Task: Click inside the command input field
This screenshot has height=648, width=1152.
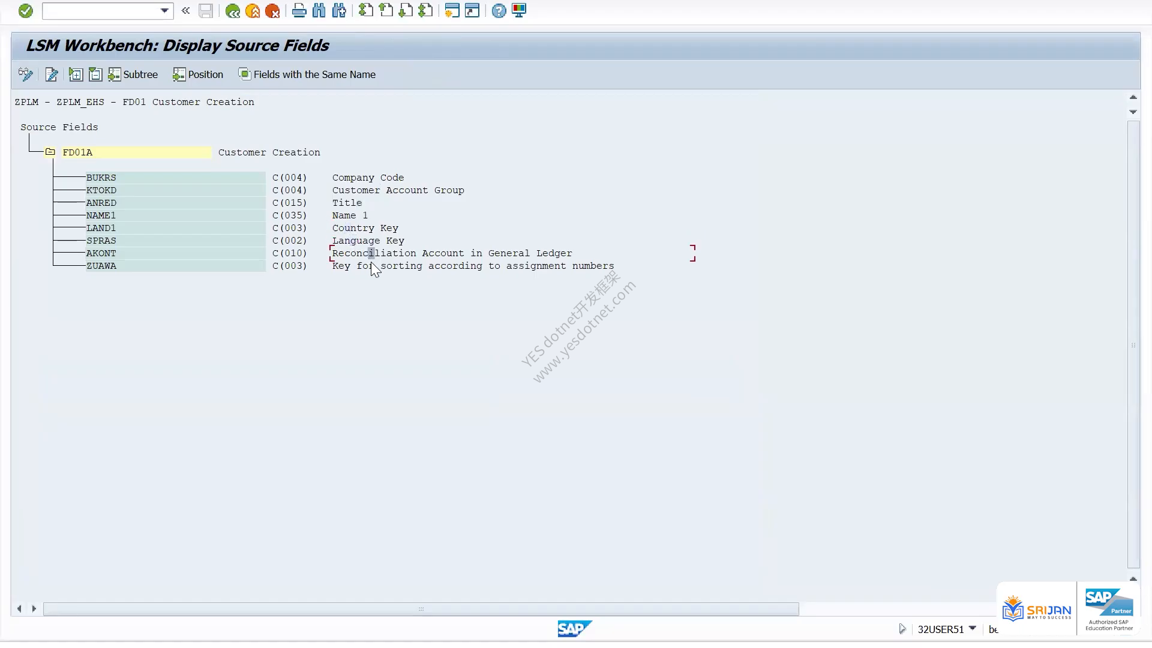Action: pos(101,11)
